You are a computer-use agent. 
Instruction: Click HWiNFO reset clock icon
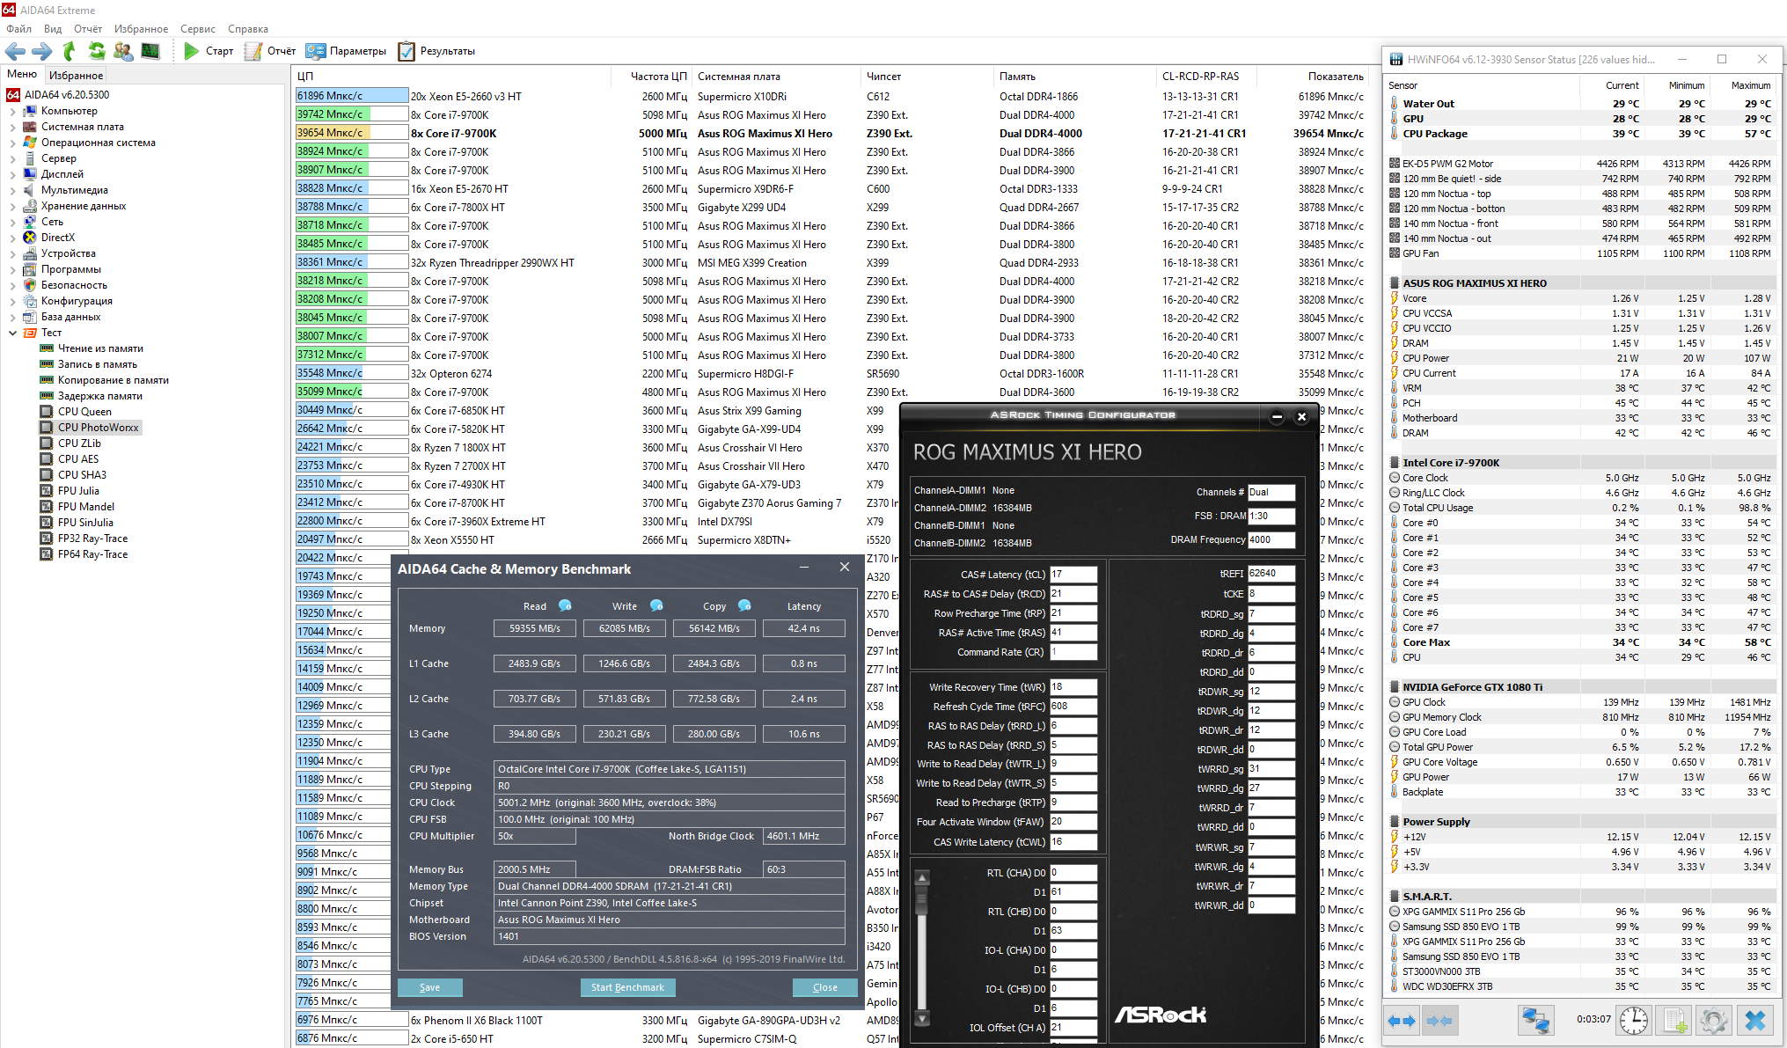pos(1634,1020)
